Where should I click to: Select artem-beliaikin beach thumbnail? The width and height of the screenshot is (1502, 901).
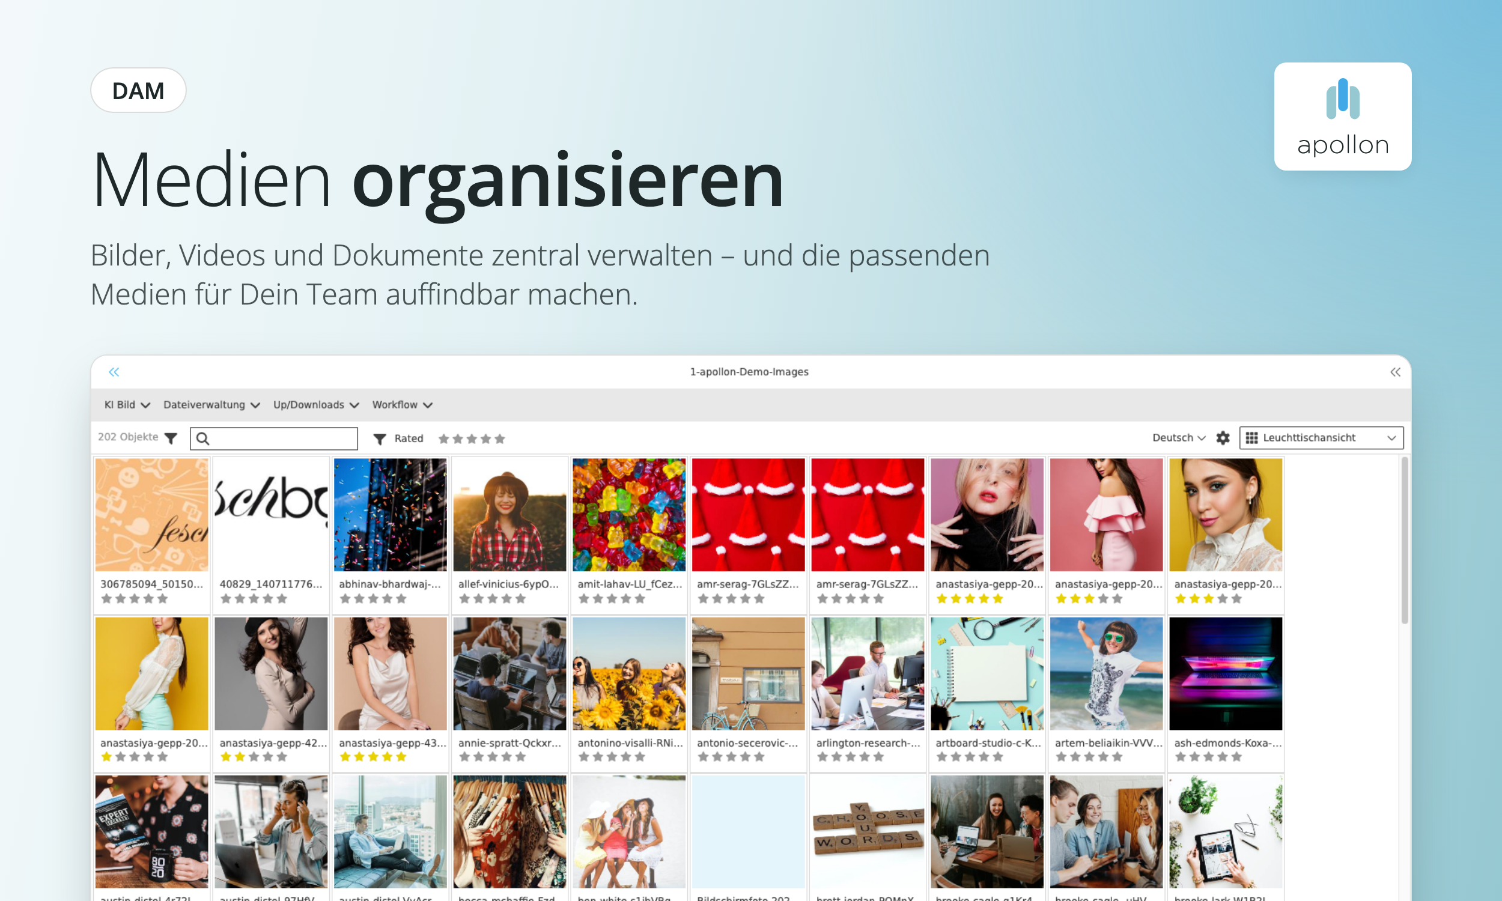pos(1106,673)
